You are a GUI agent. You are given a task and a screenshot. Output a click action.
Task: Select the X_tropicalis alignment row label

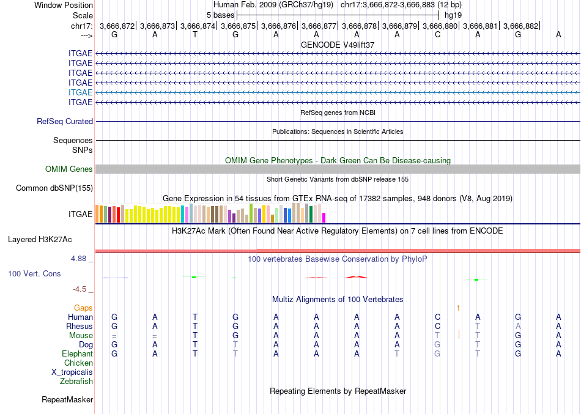(x=72, y=372)
